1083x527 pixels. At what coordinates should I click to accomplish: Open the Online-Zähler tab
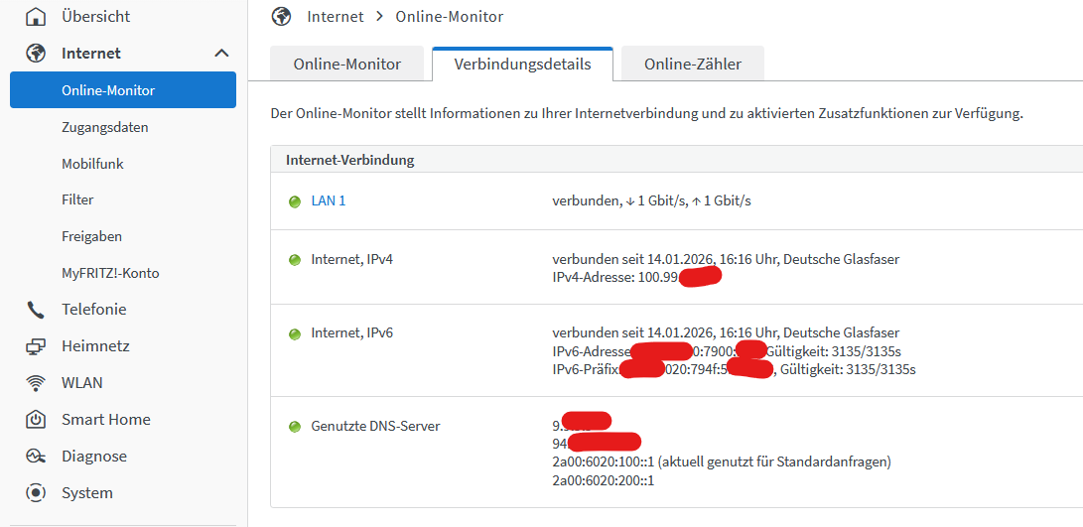click(692, 65)
